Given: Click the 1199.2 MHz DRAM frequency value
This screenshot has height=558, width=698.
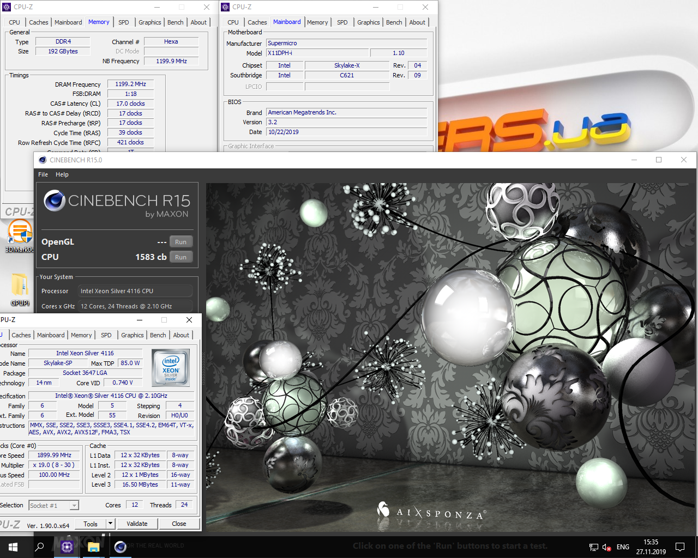Looking at the screenshot, I should (x=131, y=84).
